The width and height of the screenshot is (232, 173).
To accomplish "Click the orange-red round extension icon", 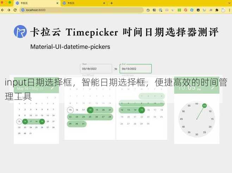I will pos(186,10).
